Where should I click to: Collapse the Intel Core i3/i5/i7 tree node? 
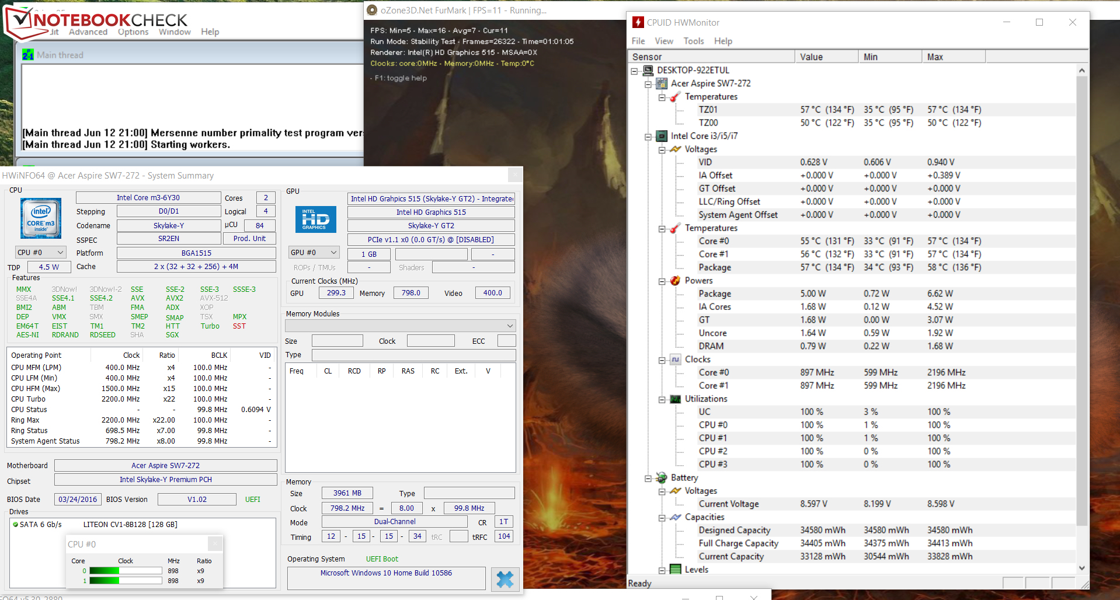click(648, 136)
